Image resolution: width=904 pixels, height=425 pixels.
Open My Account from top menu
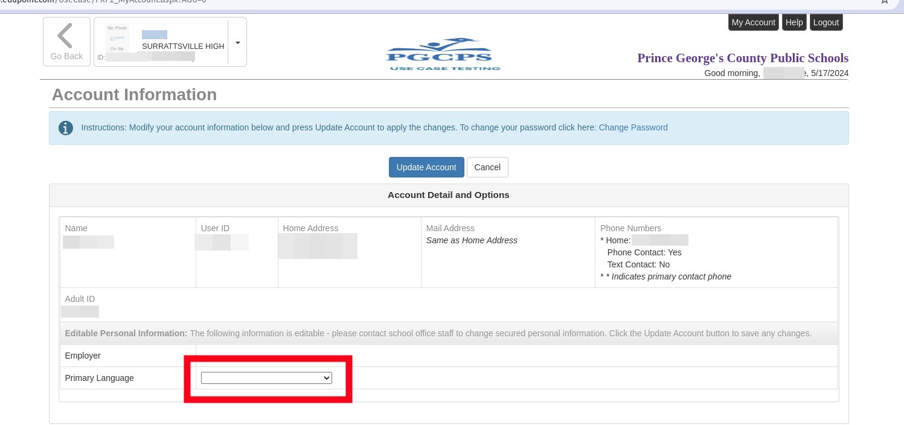click(x=753, y=22)
